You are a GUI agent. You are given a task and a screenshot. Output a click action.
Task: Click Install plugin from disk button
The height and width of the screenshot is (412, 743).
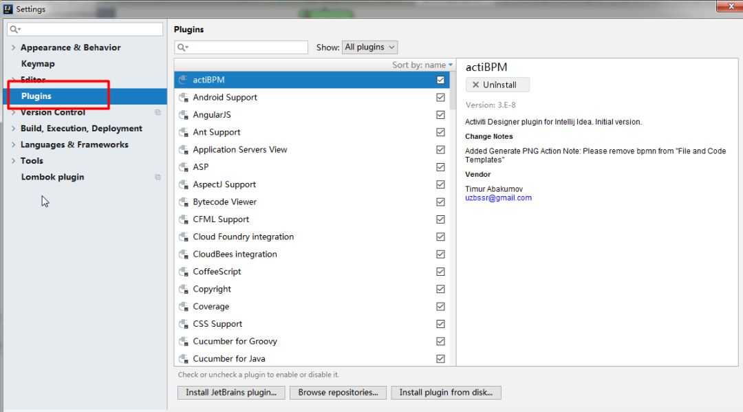[446, 393]
